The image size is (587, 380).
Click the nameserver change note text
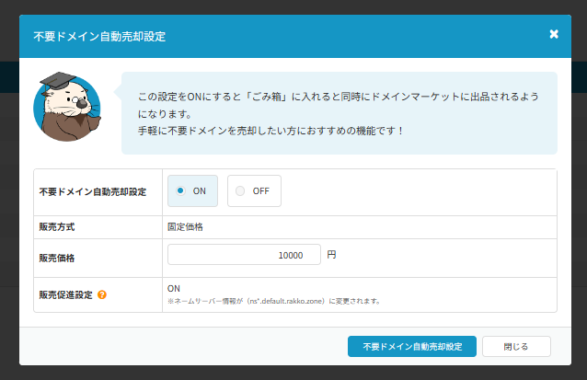[x=274, y=301]
